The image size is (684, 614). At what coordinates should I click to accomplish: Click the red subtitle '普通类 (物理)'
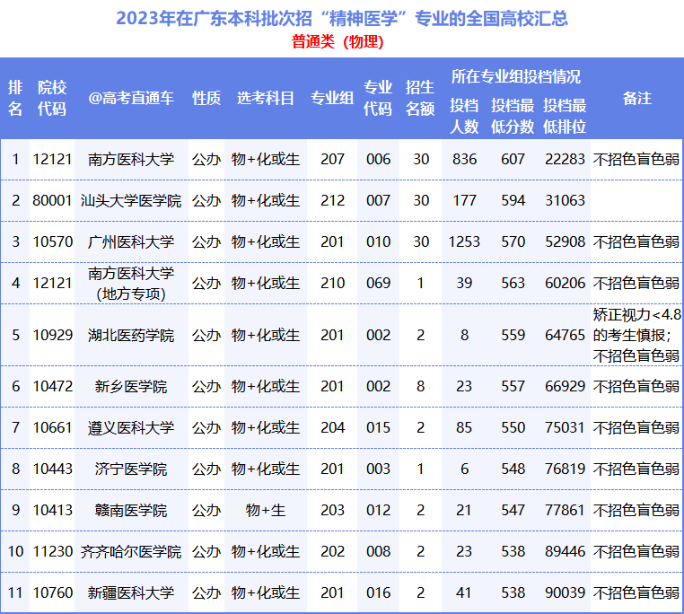tap(338, 42)
